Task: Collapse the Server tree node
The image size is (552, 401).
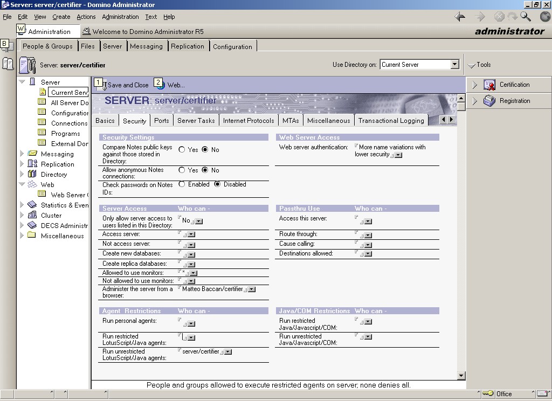Action: click(x=22, y=82)
